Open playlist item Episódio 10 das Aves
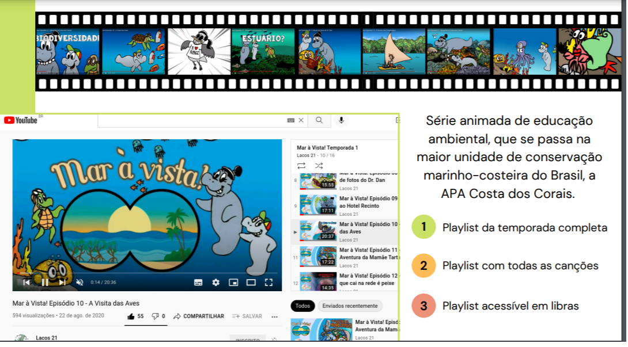The width and height of the screenshot is (628, 347). pyautogui.click(x=345, y=232)
